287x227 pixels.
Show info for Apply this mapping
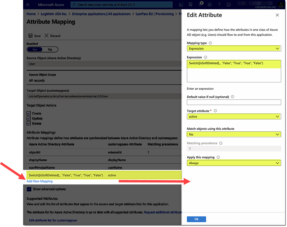[x=218, y=157]
